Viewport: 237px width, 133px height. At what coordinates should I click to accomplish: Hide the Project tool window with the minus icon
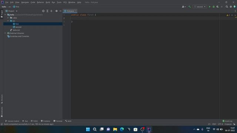click(x=60, y=11)
